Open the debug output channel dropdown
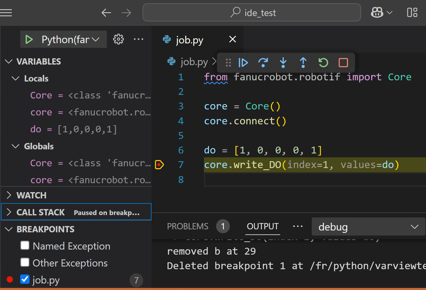The image size is (426, 290). [368, 226]
